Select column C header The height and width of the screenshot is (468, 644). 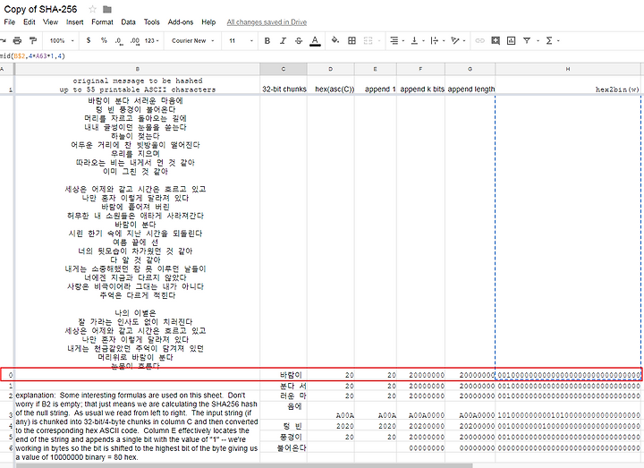coord(284,69)
